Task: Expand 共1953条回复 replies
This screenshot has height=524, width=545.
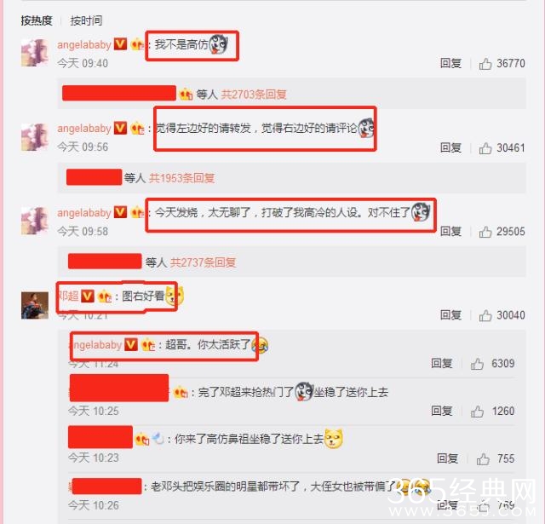Action: point(181,178)
